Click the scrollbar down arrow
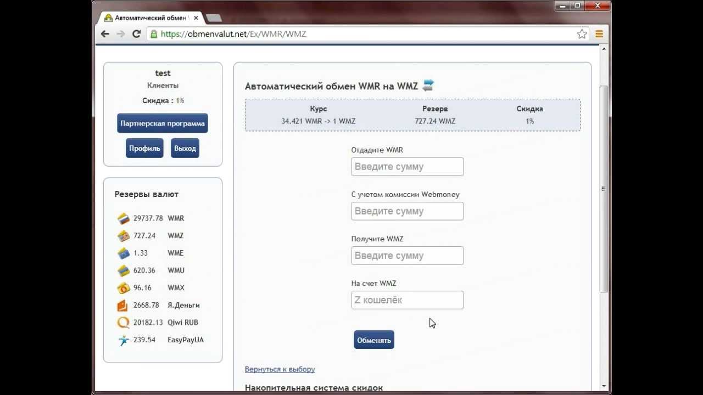 point(604,386)
